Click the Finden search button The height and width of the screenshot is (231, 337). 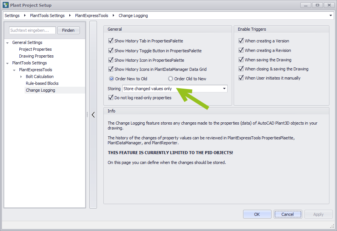pos(68,30)
